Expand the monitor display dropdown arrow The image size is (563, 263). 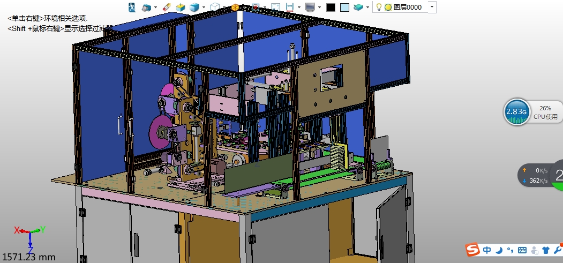pyautogui.click(x=319, y=7)
